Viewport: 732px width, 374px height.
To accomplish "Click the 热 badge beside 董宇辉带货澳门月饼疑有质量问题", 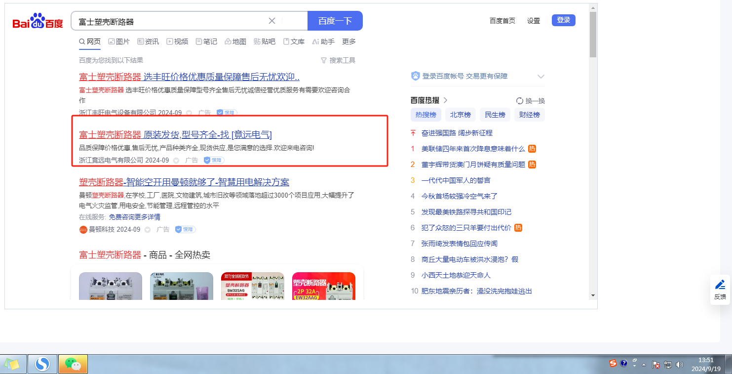I will 532,165.
